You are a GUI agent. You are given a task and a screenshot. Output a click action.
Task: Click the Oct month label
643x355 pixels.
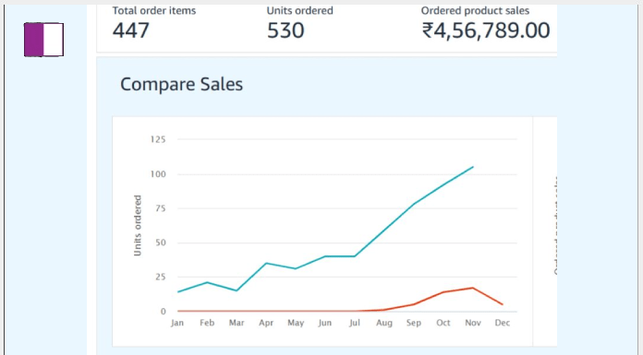pos(443,323)
